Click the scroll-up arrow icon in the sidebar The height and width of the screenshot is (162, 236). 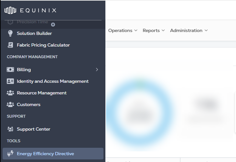[53, 25]
